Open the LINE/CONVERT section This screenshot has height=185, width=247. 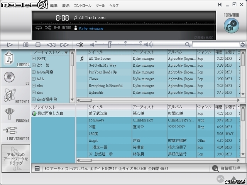16,133
